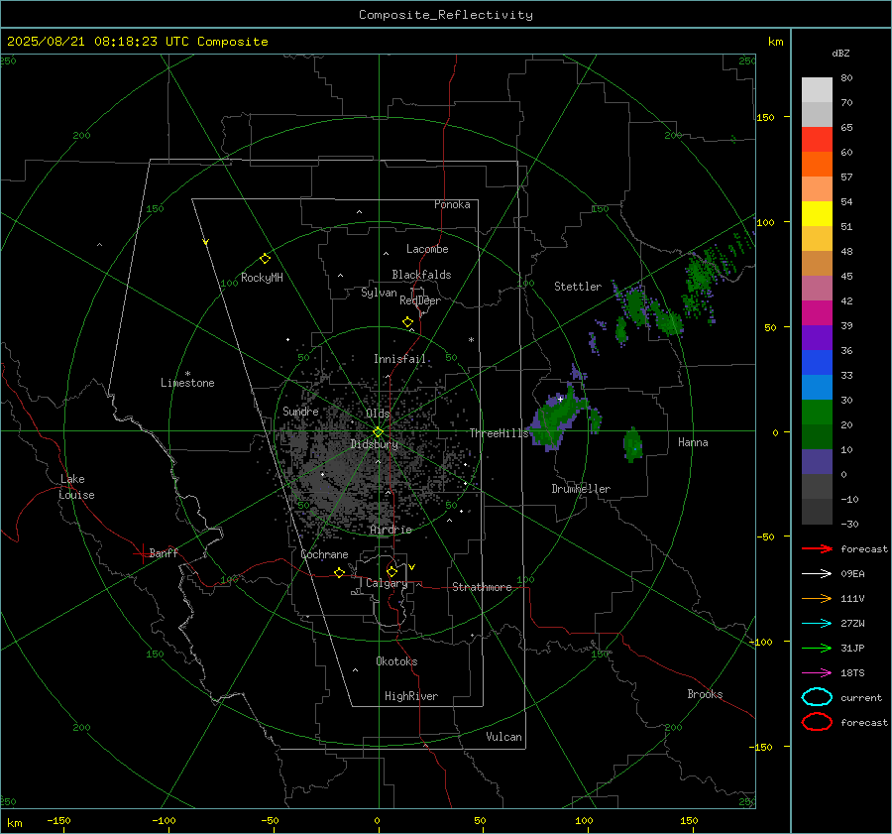Click the Strathmore label
The height and width of the screenshot is (834, 892).
point(482,587)
